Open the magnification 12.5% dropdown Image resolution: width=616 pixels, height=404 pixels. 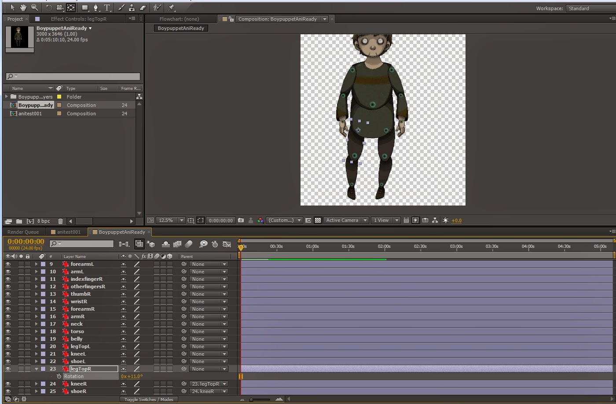click(171, 220)
